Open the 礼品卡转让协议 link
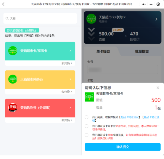The image size is (164, 159). (130, 117)
